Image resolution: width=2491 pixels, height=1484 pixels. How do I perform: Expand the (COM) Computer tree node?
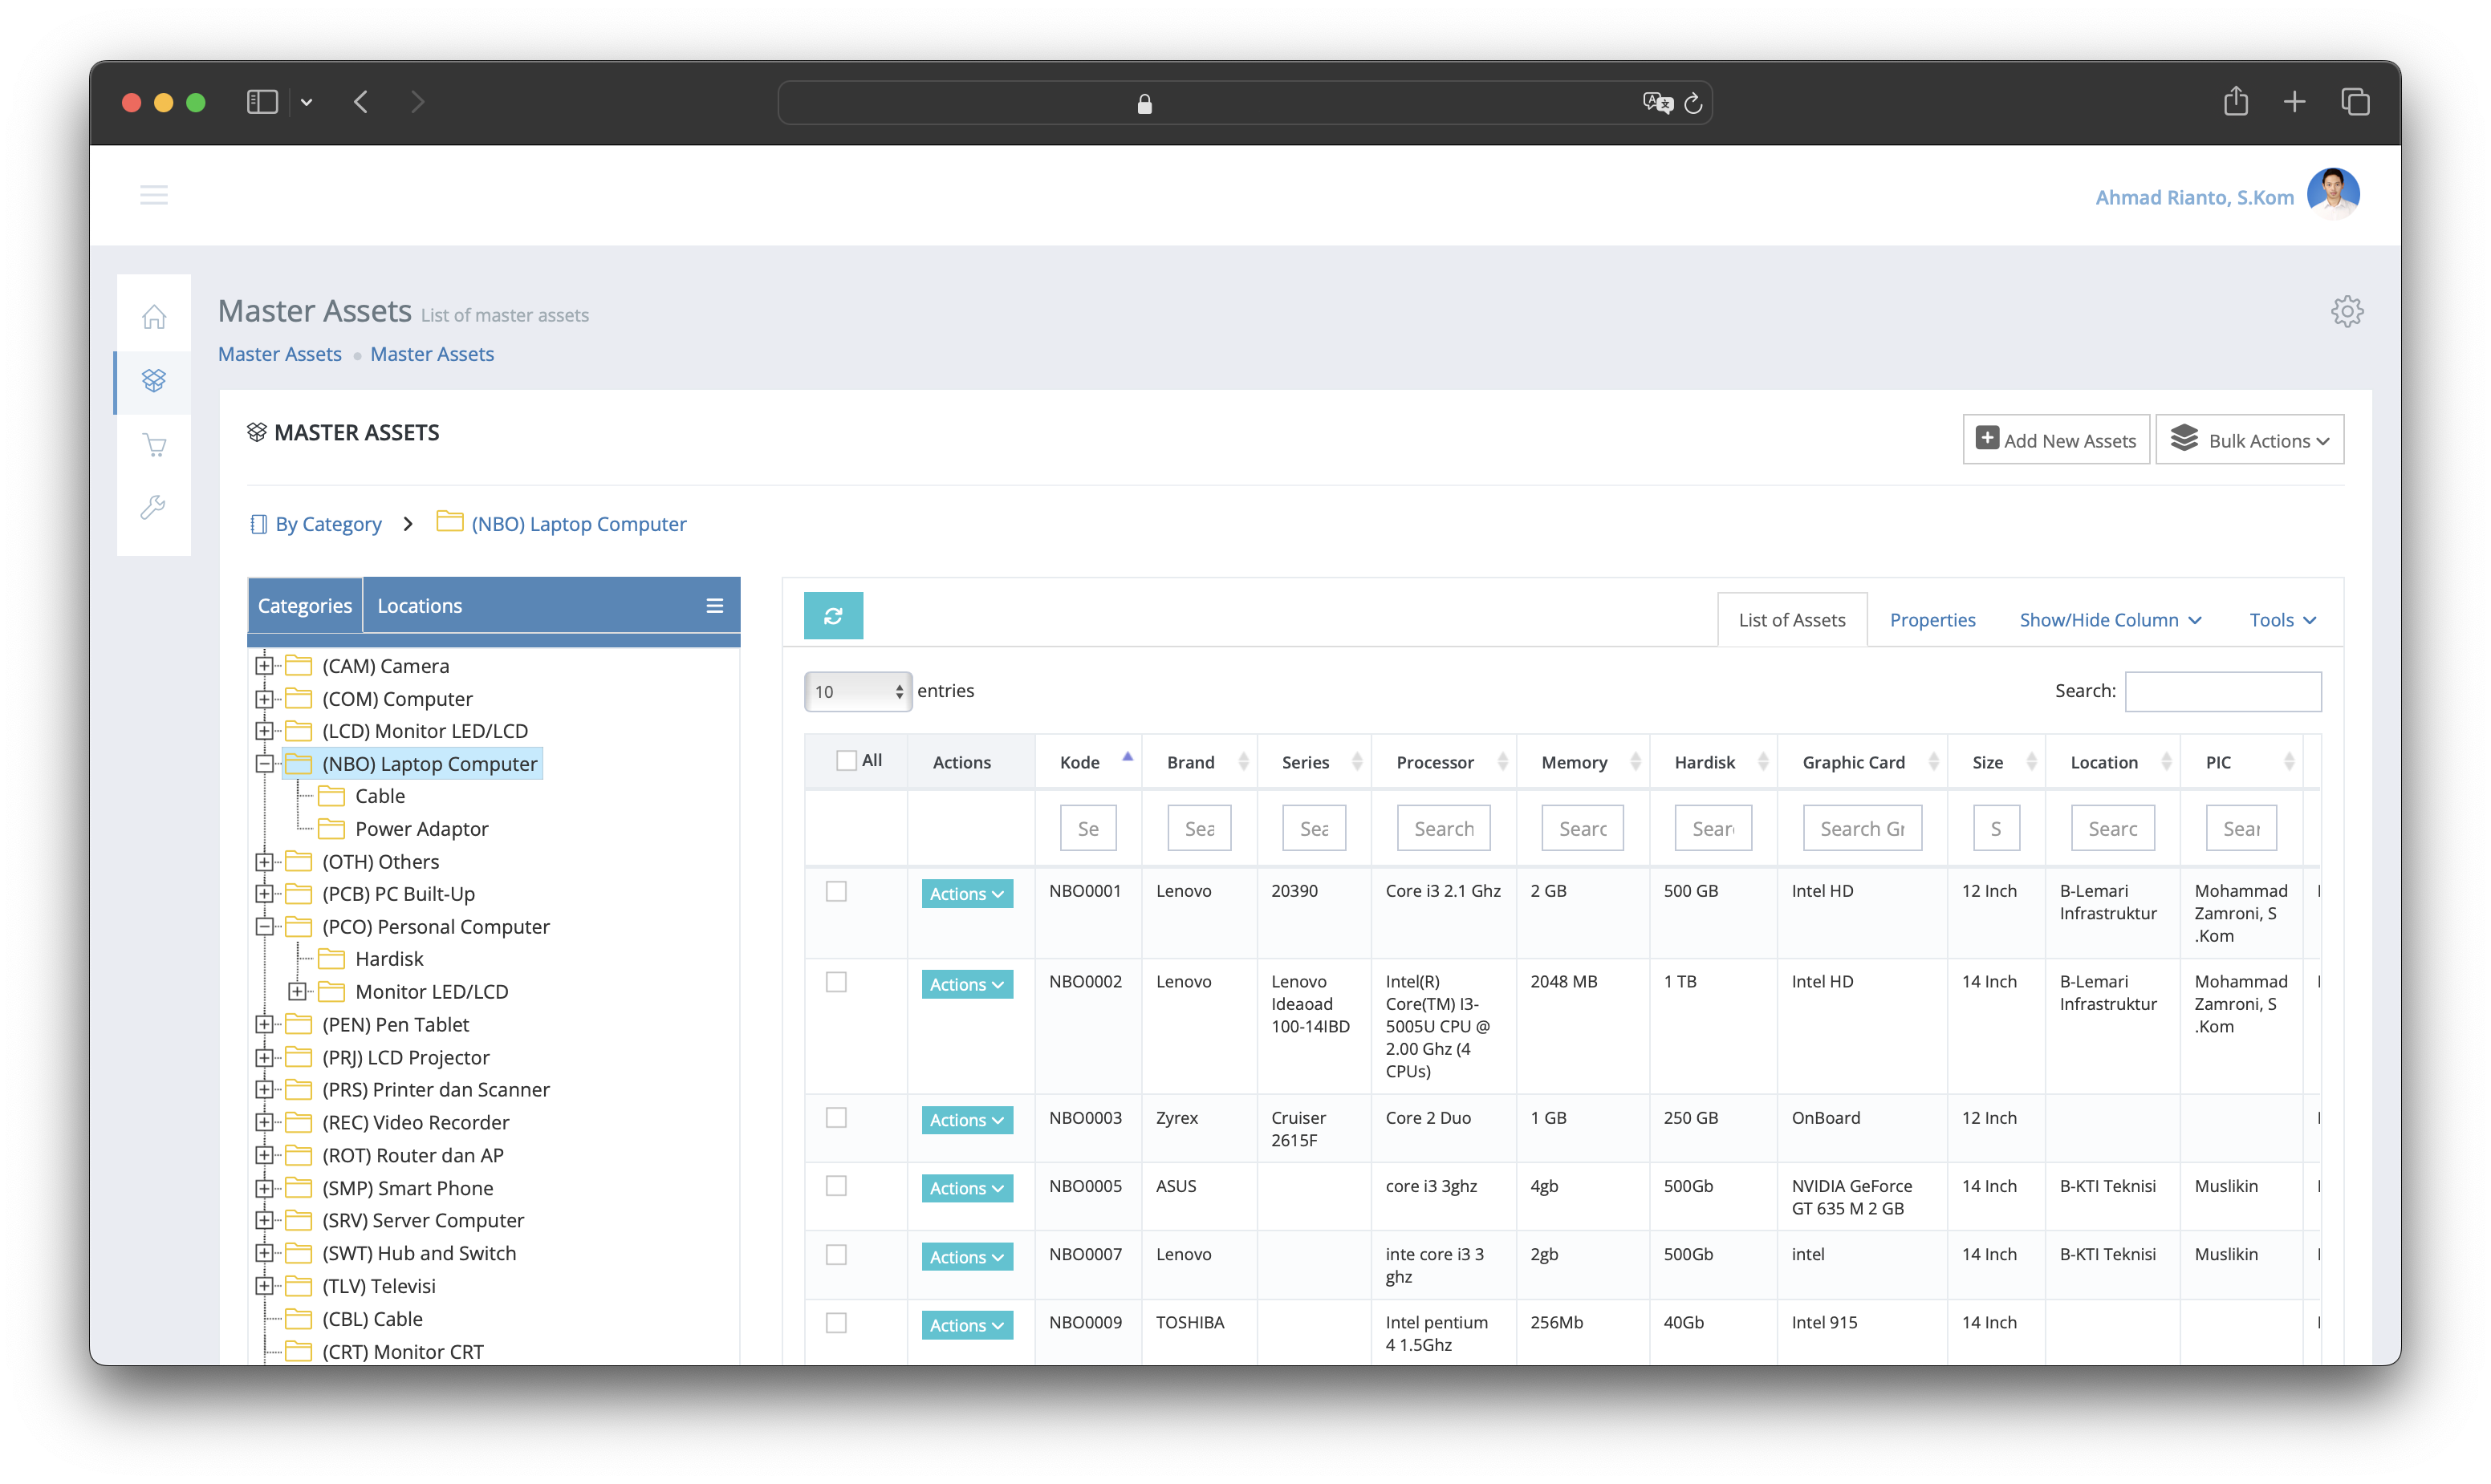[x=265, y=698]
